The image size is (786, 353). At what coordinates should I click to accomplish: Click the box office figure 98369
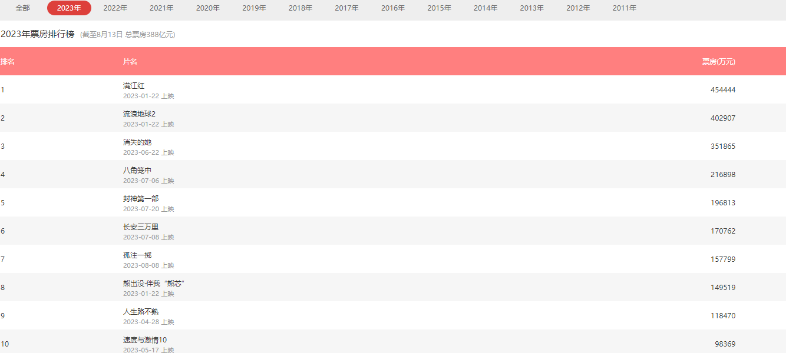coord(725,344)
